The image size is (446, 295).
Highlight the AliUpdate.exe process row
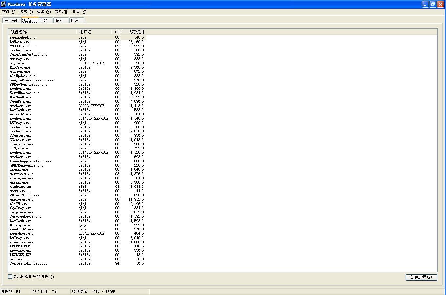(x=77, y=76)
